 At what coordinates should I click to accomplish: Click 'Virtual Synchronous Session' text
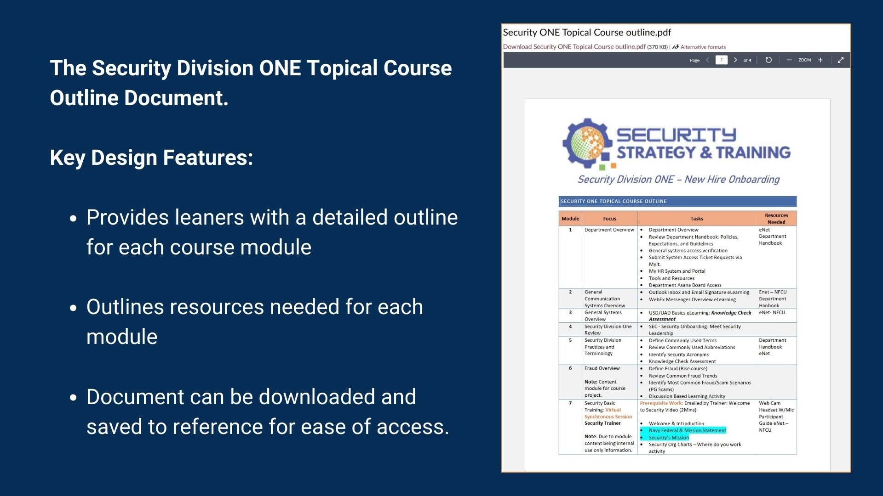608,413
